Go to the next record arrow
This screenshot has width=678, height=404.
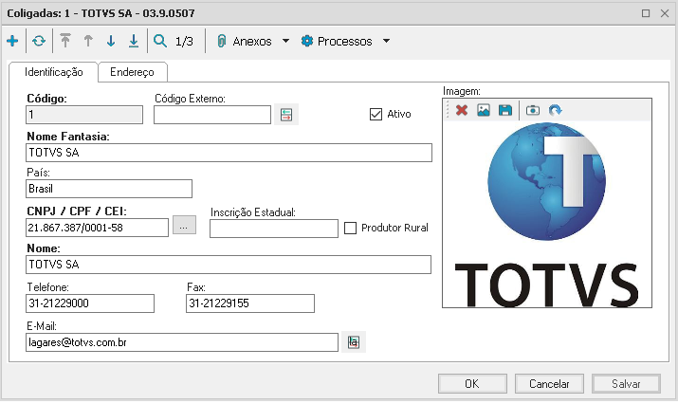point(111,41)
